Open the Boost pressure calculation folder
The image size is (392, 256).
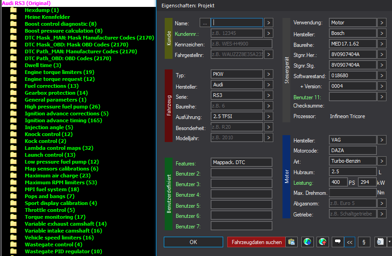click(x=63, y=31)
